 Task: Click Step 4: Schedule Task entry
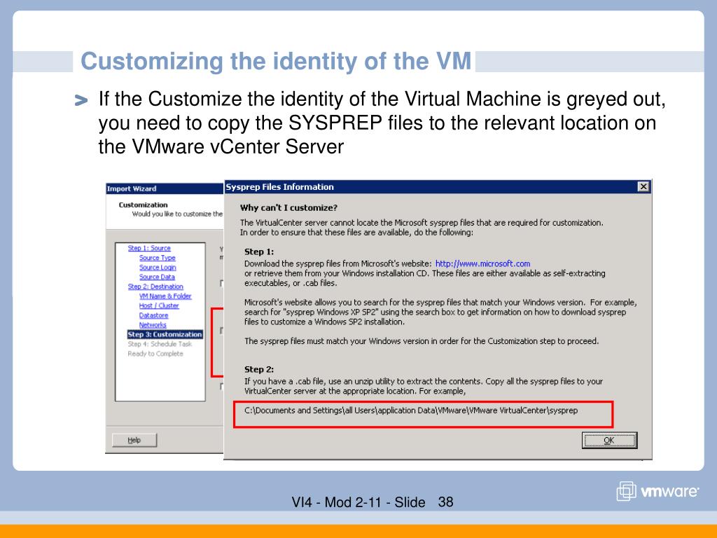tap(160, 344)
